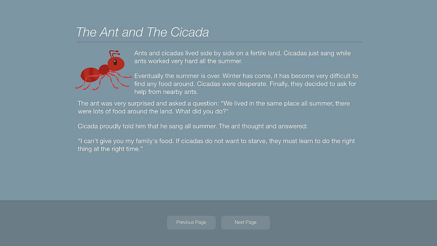The width and height of the screenshot is (437, 246).
Task: Click the word "Ant" in the title
Action: 109,32
